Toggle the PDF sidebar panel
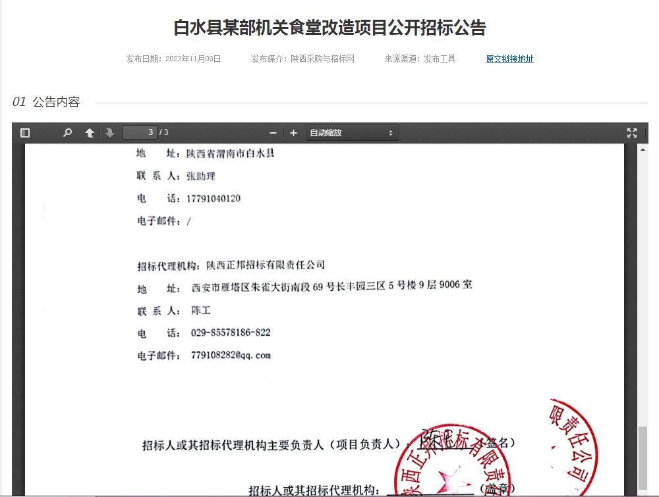 tap(25, 133)
